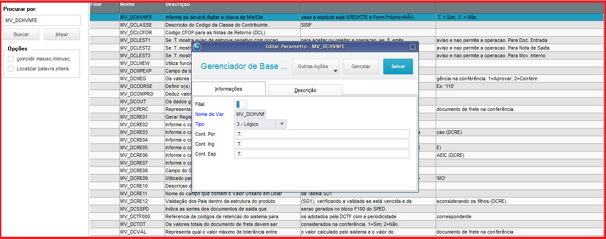606x239 pixels.
Task: Select the MV_DCTF000 row
Action: coord(346,216)
